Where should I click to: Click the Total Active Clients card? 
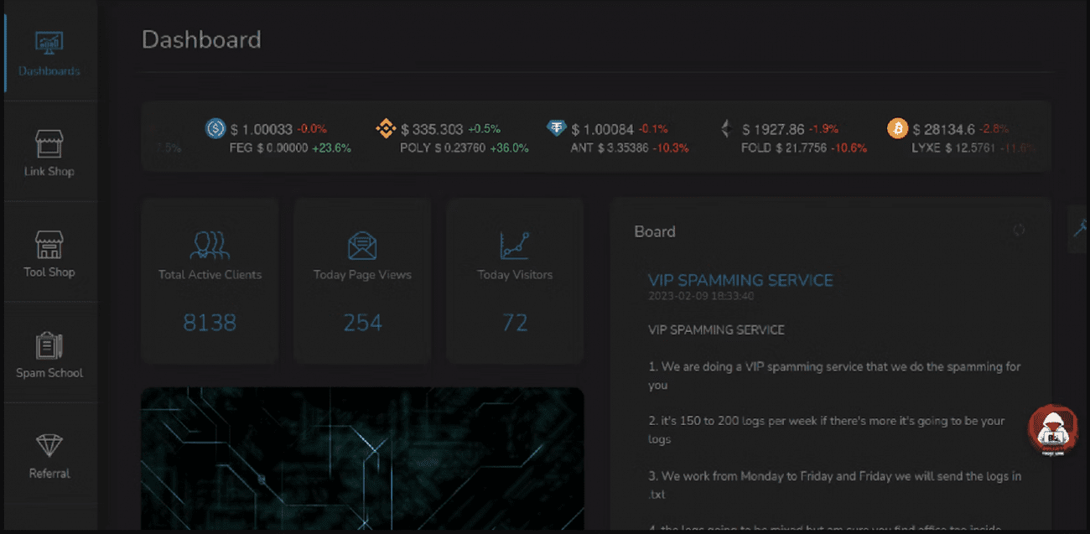[x=210, y=280]
